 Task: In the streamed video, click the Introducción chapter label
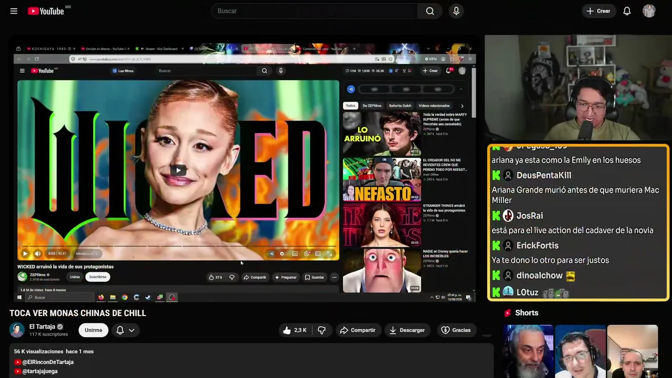click(87, 254)
